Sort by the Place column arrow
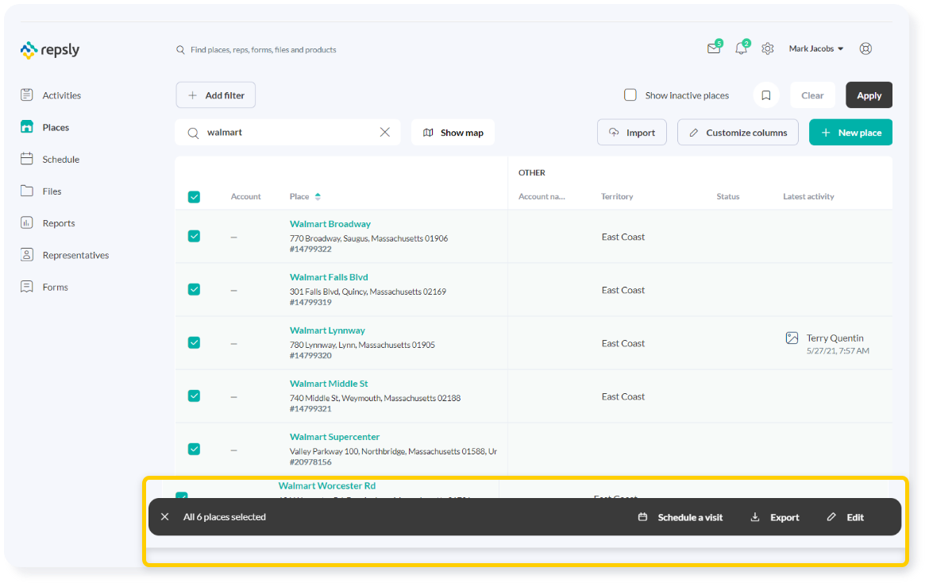929x587 pixels. tap(318, 196)
